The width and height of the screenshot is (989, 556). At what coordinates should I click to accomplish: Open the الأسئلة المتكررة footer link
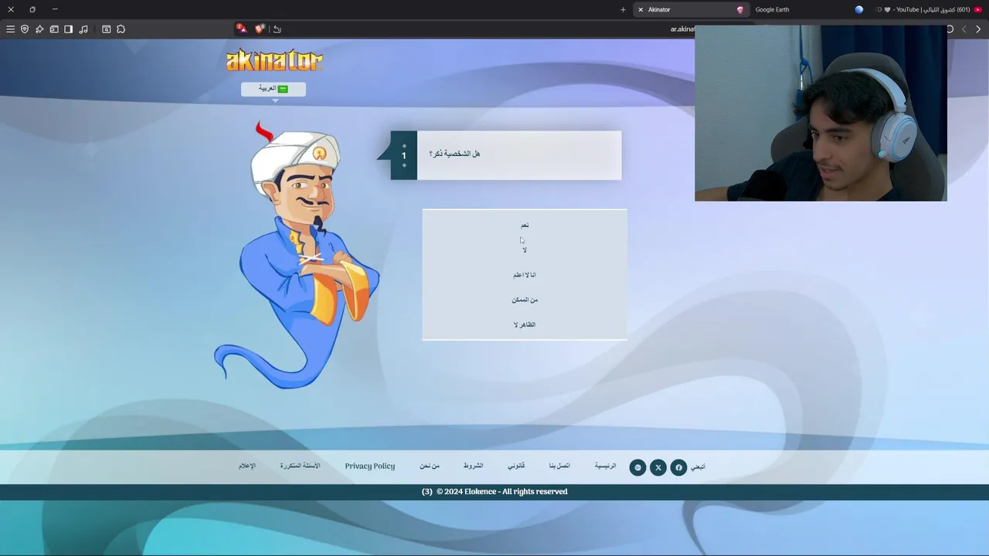300,466
